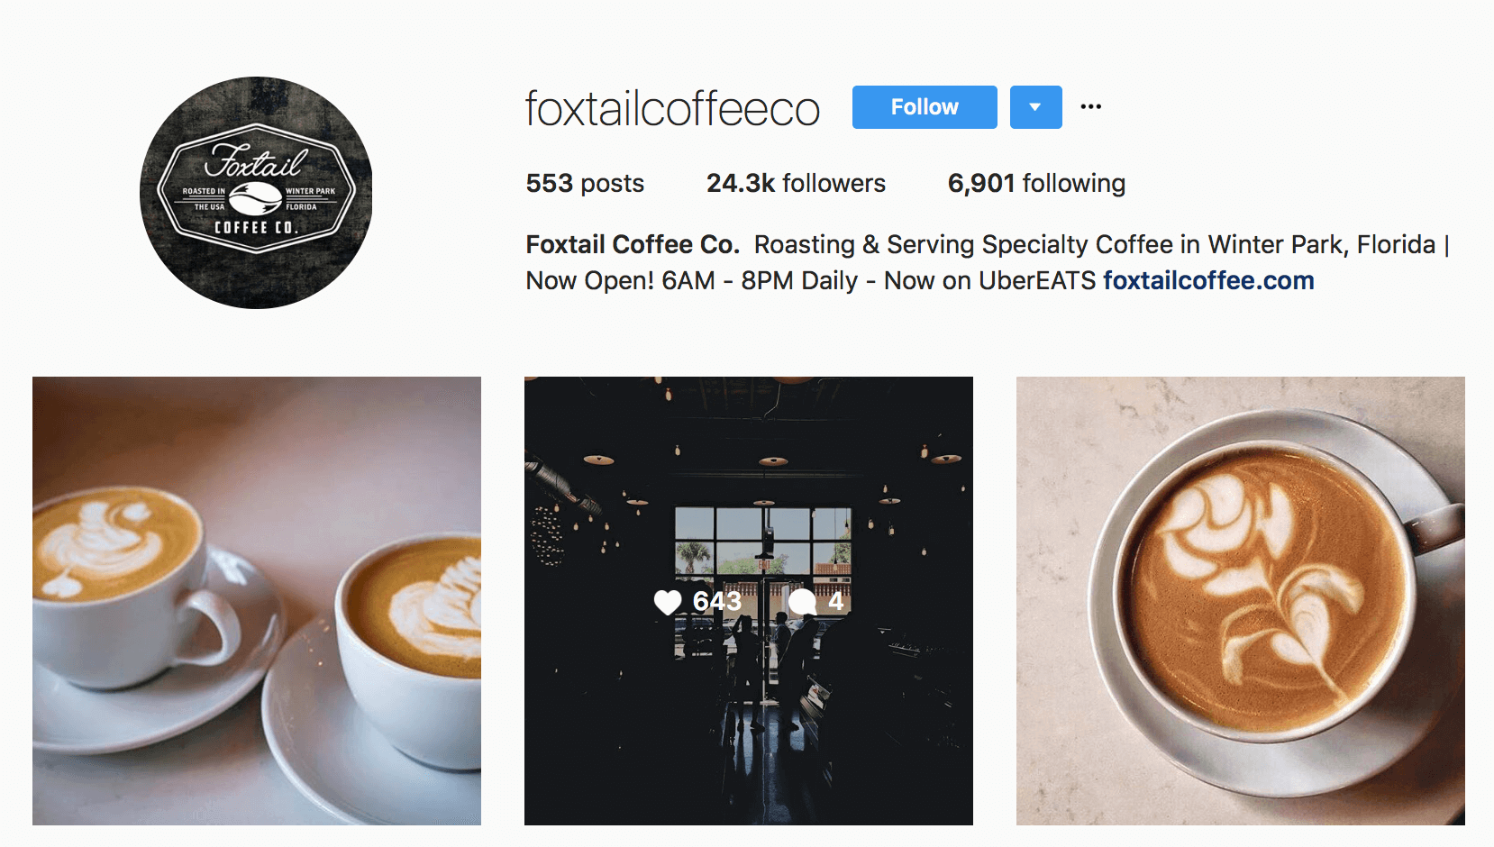
Task: View the 24.3k followers list
Action: coord(796,183)
